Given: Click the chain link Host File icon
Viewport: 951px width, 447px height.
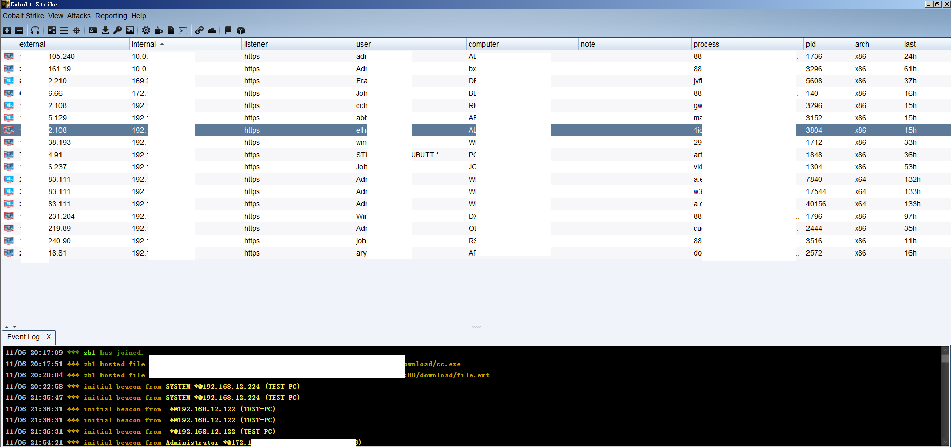Looking at the screenshot, I should [x=199, y=31].
